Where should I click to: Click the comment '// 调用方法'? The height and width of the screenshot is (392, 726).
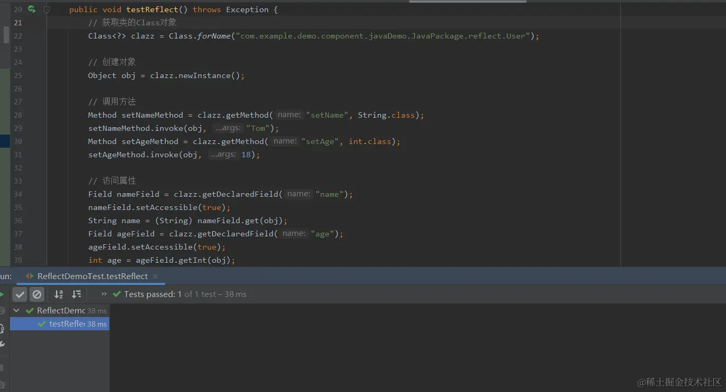(x=112, y=102)
